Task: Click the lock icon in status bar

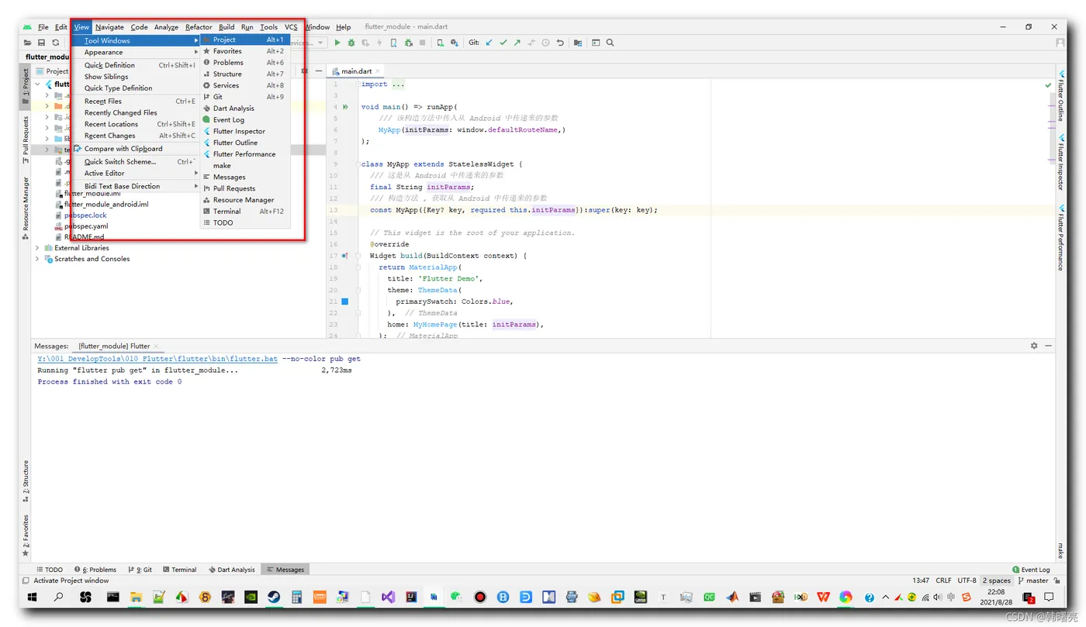Action: 1057,580
